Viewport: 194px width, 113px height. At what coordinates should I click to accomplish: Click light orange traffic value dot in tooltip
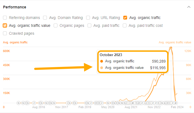pos(101,68)
